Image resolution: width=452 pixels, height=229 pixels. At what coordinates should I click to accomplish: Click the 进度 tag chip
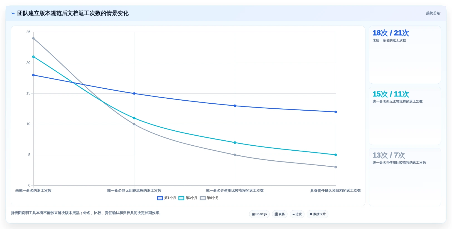point(297,214)
